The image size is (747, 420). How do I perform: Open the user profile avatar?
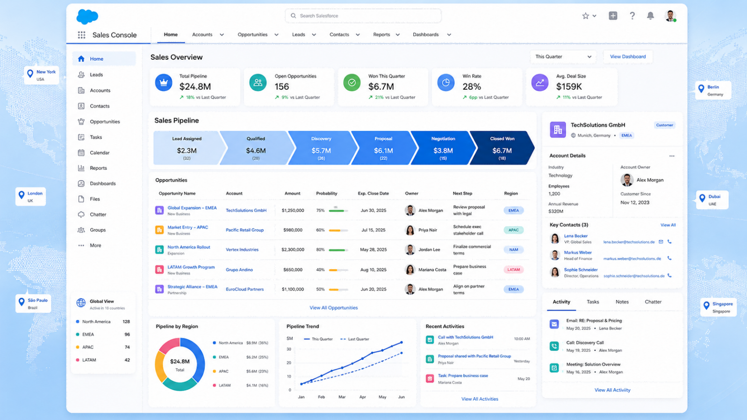[670, 16]
